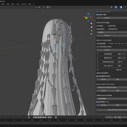This screenshot has height=127, width=127.
Task: Switch to the 脚本 workspace tab
Action: [30, 4]
